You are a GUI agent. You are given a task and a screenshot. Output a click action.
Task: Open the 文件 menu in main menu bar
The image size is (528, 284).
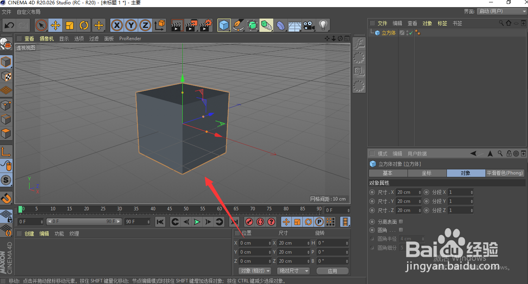pyautogui.click(x=7, y=12)
